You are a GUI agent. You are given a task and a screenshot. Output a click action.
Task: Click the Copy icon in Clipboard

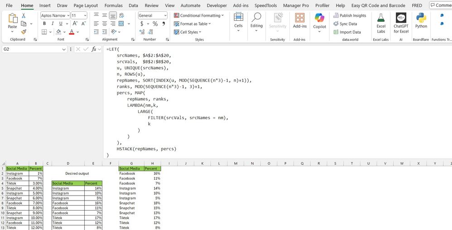[x=24, y=24]
